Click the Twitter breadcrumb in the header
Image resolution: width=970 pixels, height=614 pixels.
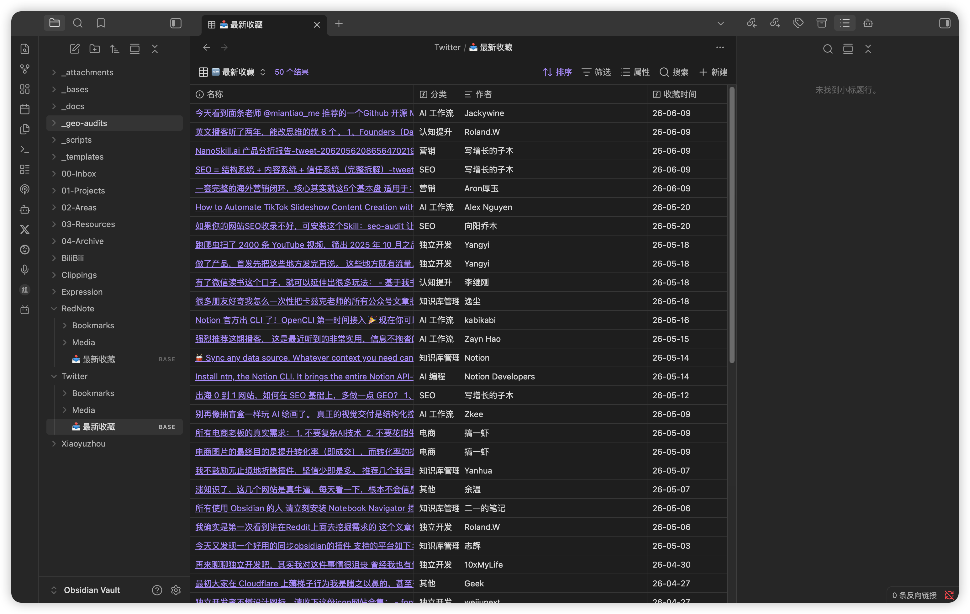(447, 48)
